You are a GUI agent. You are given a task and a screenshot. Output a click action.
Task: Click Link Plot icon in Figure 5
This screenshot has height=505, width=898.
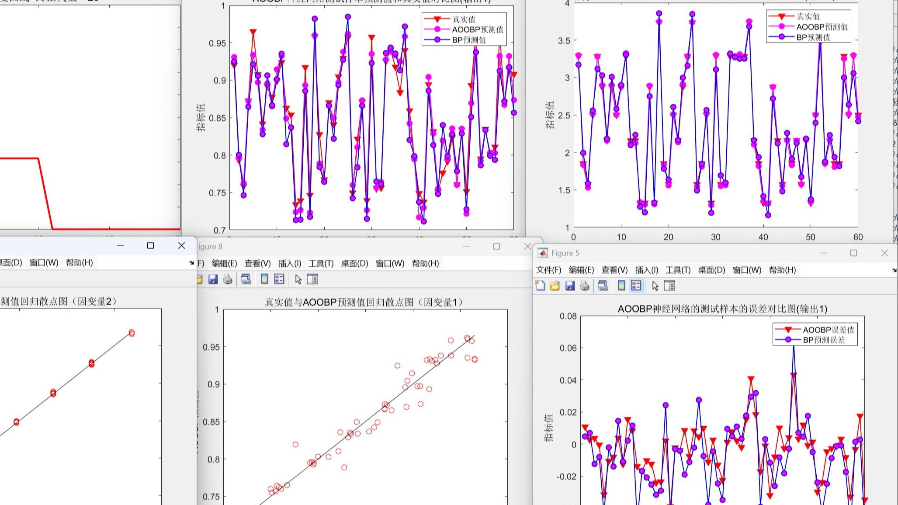tap(603, 286)
